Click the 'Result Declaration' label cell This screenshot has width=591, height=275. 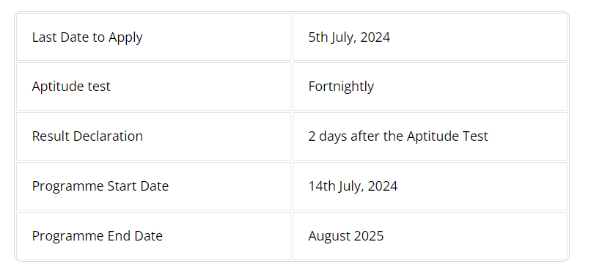153,136
